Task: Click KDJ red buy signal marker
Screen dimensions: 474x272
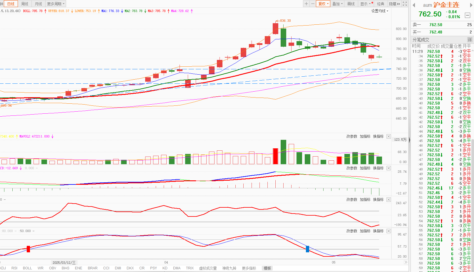Action: click(28, 249)
